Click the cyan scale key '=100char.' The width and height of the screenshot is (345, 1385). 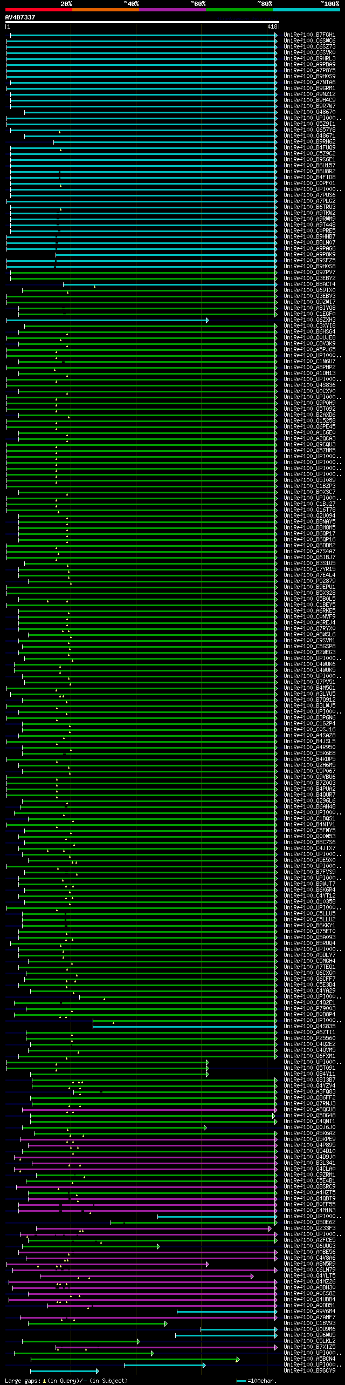(257, 1381)
